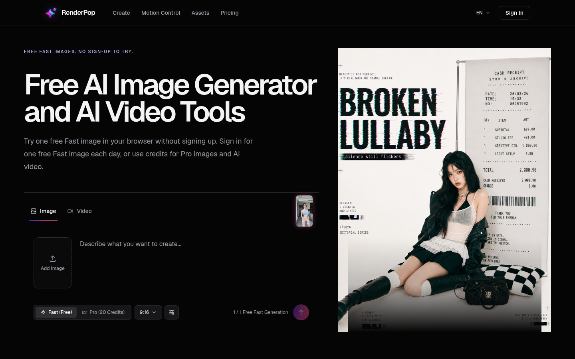The height and width of the screenshot is (359, 575).
Task: Click the '1 / 1 Free Fast Generation' text
Action: 260,312
